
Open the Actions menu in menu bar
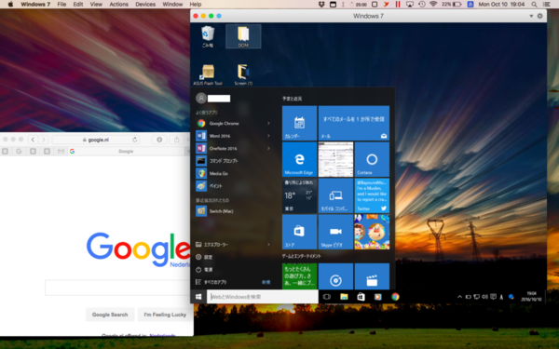point(118,5)
